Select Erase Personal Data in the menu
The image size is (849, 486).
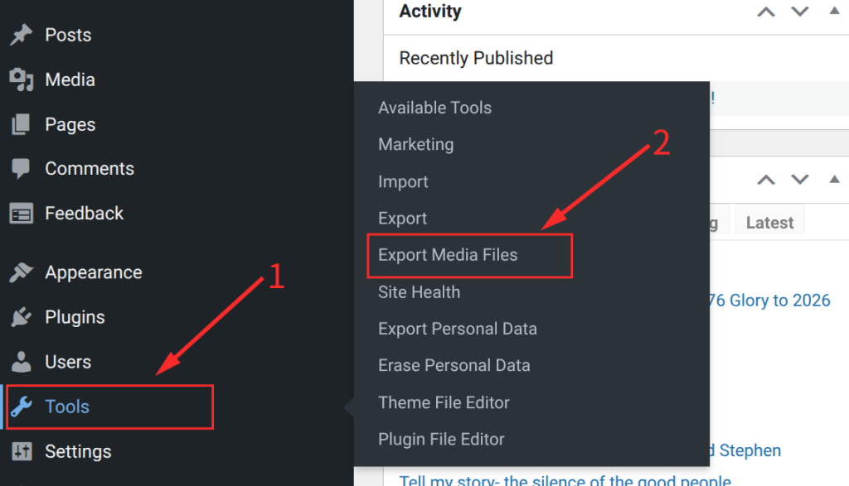click(454, 365)
